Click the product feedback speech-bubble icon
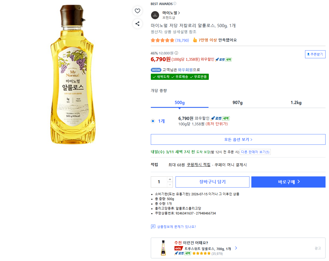This screenshot has width=329, height=261. (x=153, y=227)
